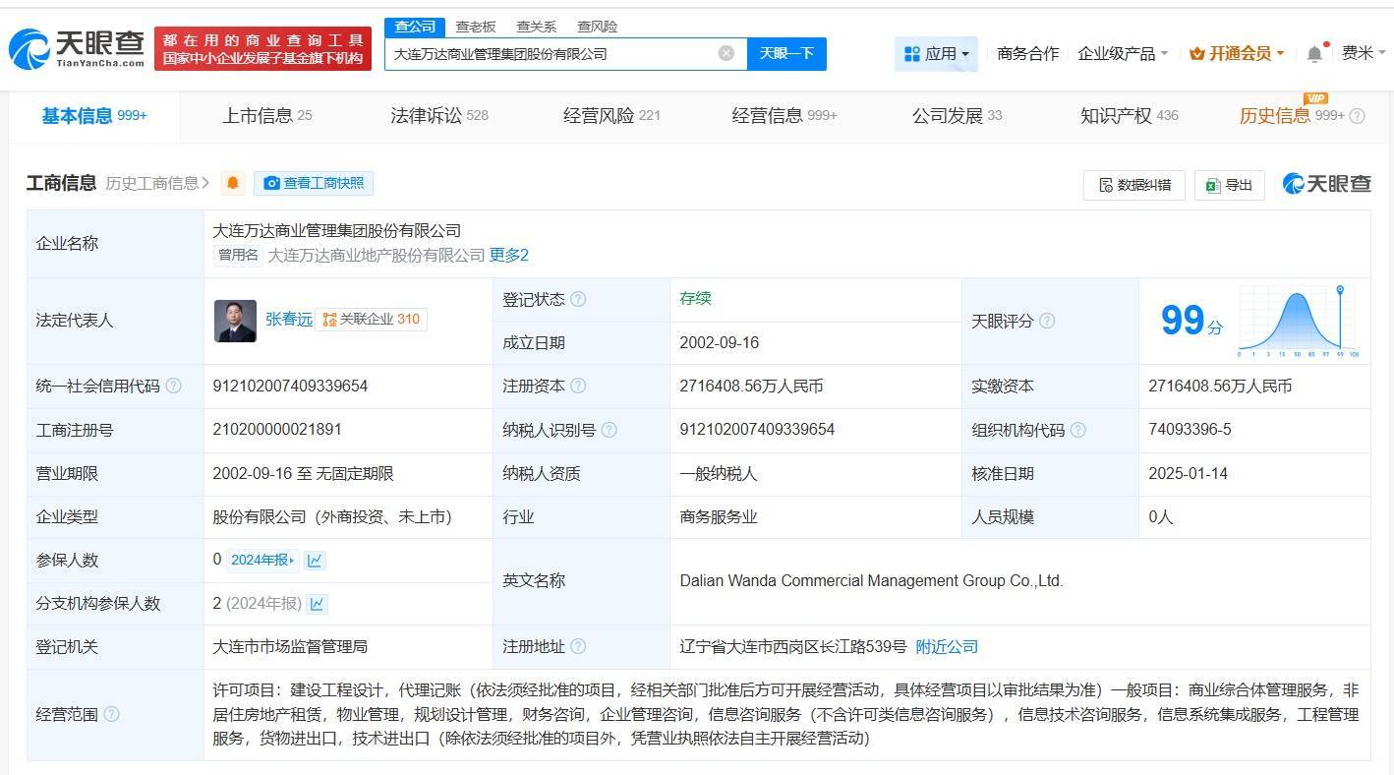Click the help icon next to 注册资本
The width and height of the screenshot is (1394, 775).
pos(578,386)
